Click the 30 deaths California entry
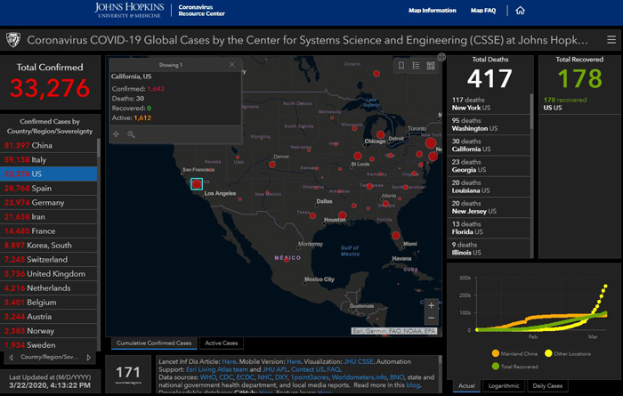623x396 pixels. 489,145
